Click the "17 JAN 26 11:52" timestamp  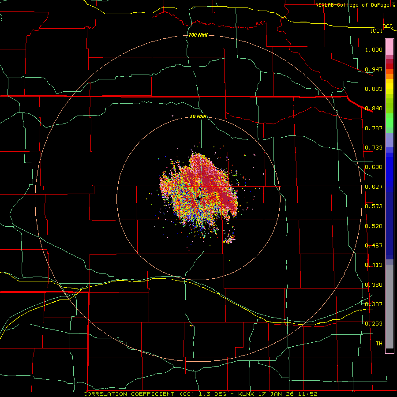pos(288,394)
